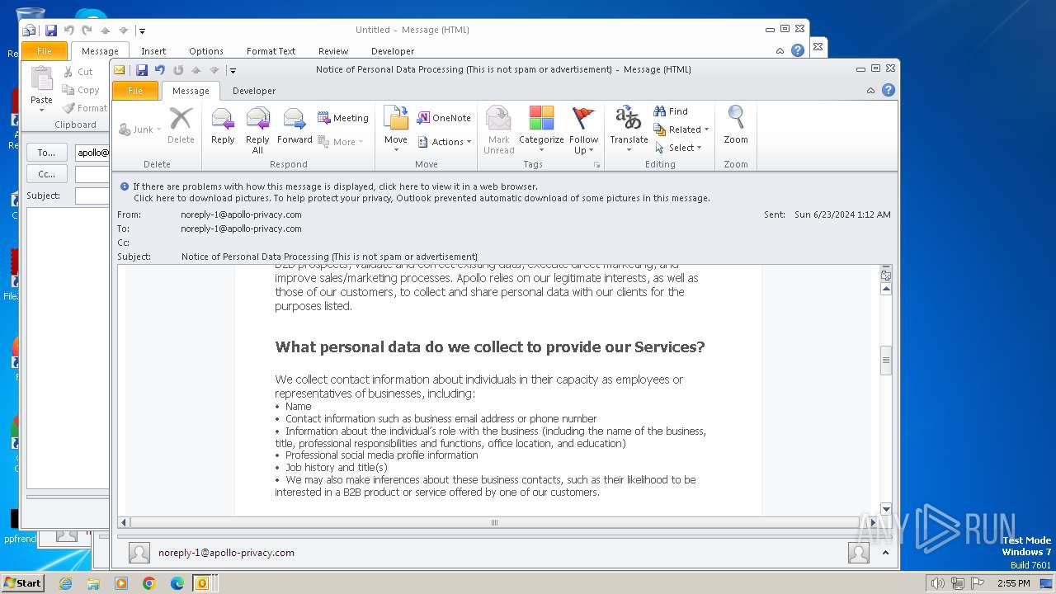Viewport: 1056px width, 594px height.
Task: Undo in the Notice message quick access toolbar
Action: pos(160,70)
